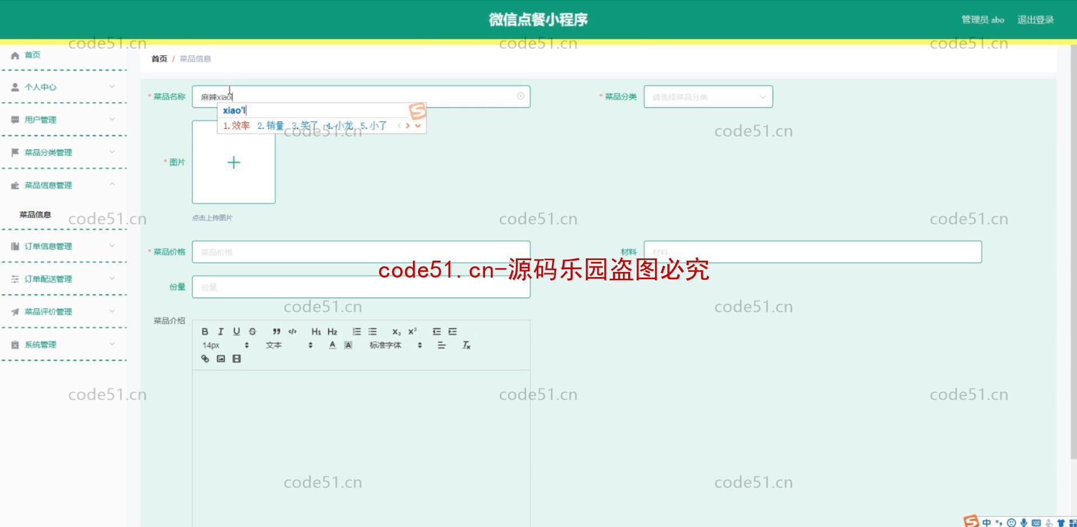Choose IME candidate 5.小了
Image resolution: width=1077 pixels, height=527 pixels.
click(374, 126)
